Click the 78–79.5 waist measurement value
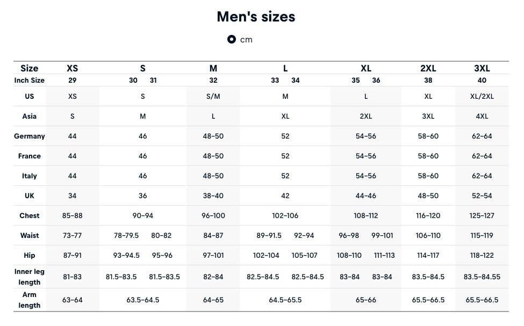This screenshot has width=524, height=326. pos(126,235)
